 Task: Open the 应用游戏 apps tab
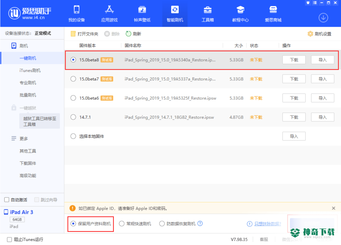[x=109, y=14]
